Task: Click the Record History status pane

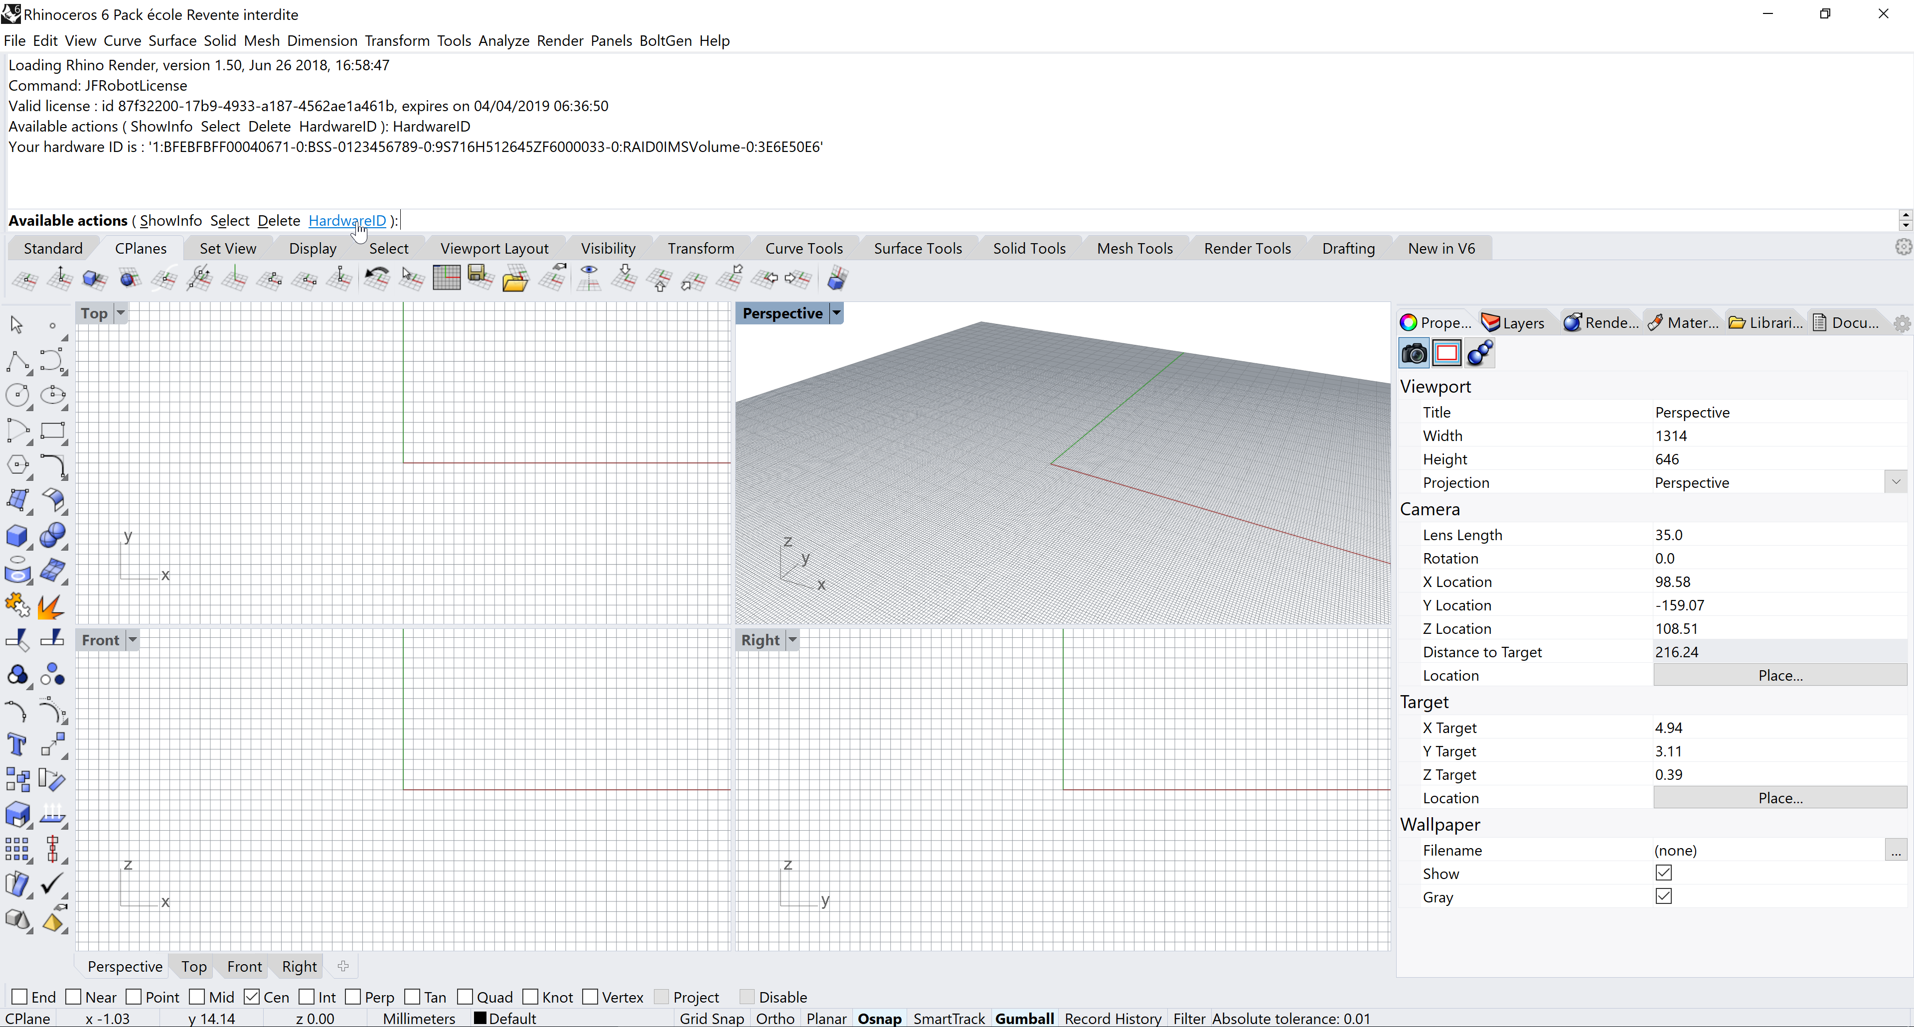Action: click(1113, 1018)
